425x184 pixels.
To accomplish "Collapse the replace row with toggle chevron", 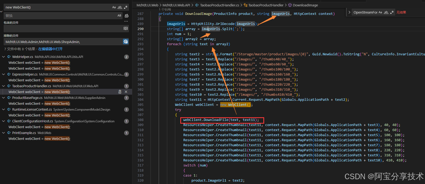I will click(1, 11).
